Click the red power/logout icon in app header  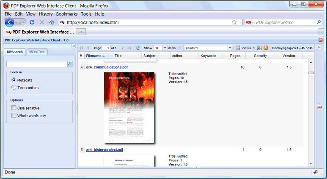[x=321, y=40]
